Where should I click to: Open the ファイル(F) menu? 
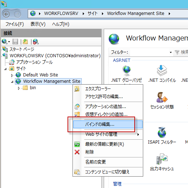tap(15, 24)
